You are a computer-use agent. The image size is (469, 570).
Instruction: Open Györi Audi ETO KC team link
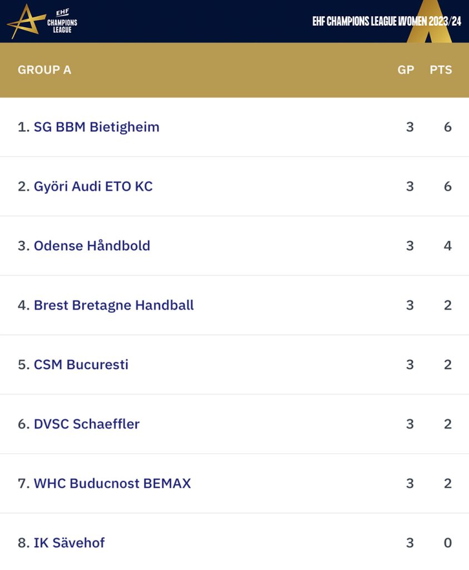coord(93,186)
